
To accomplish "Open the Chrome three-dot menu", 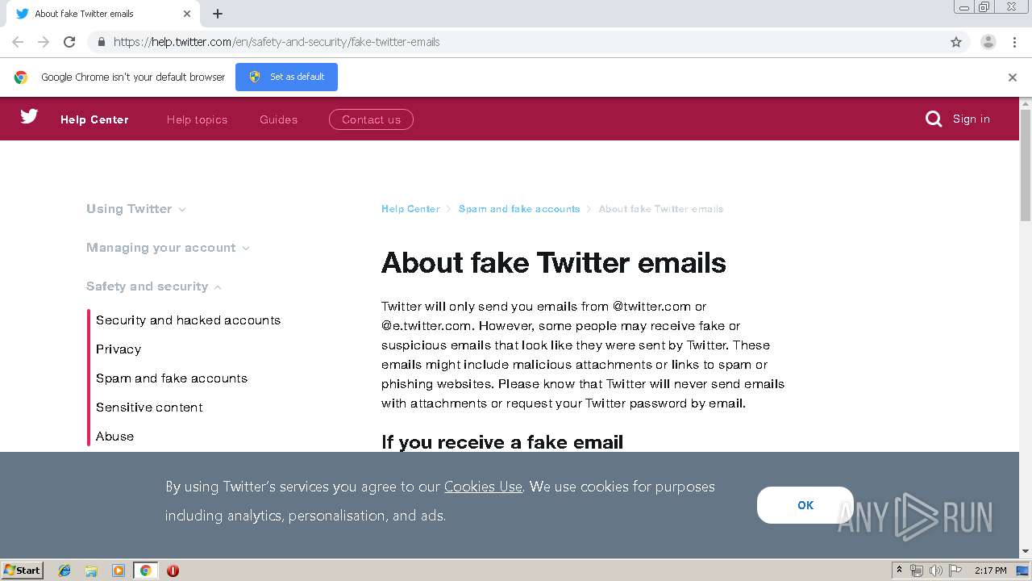I will [x=1014, y=42].
